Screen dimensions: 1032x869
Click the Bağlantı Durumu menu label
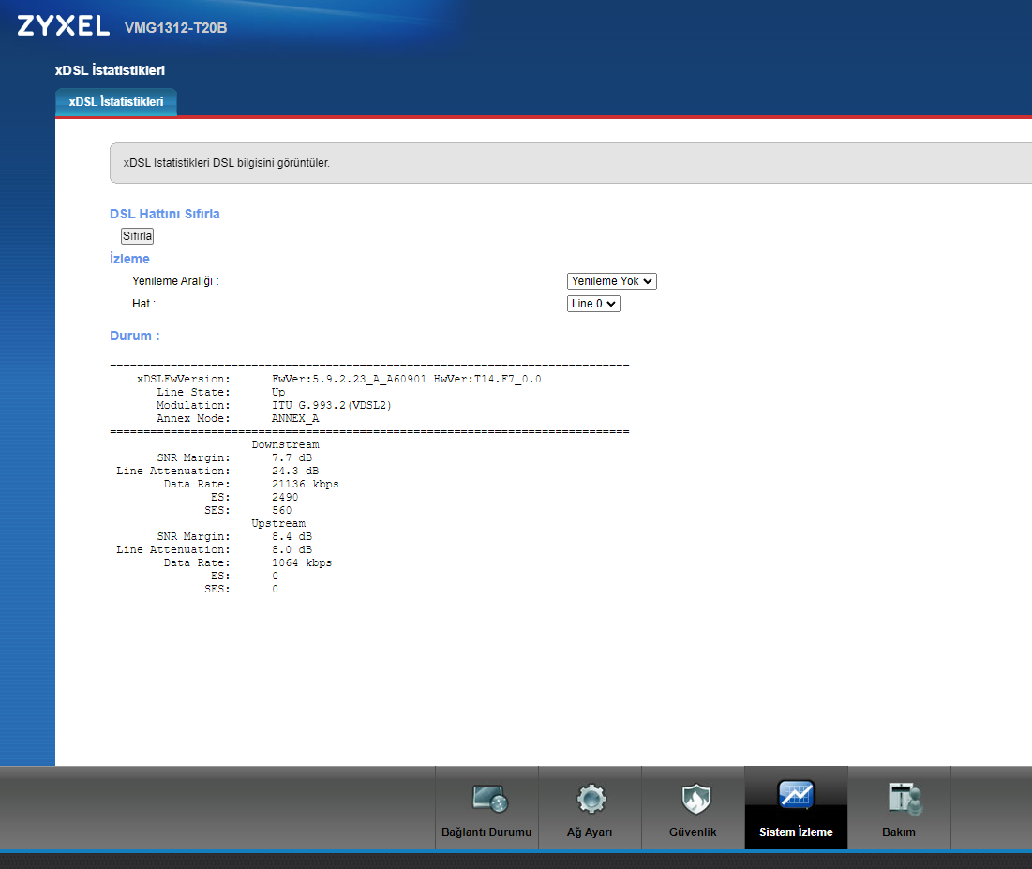click(486, 832)
